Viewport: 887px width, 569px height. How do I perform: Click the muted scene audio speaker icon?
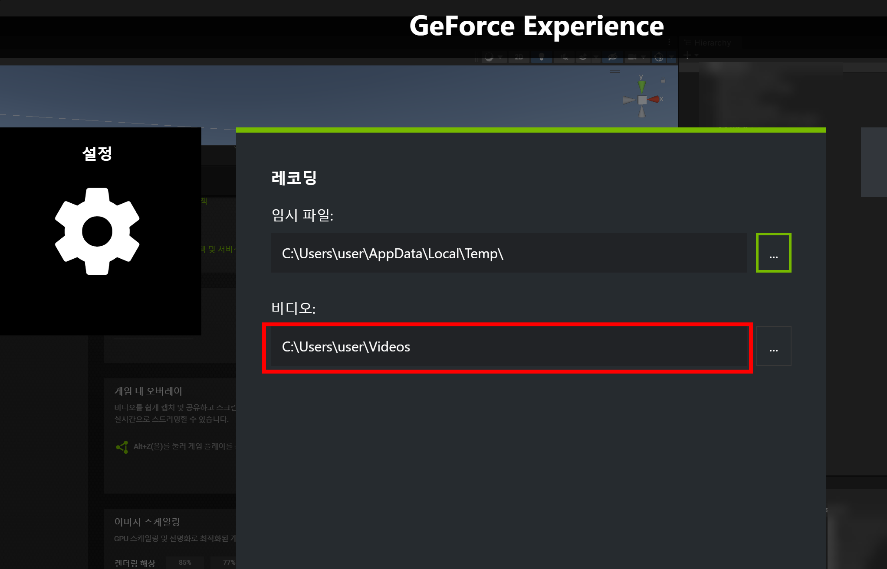(x=564, y=57)
